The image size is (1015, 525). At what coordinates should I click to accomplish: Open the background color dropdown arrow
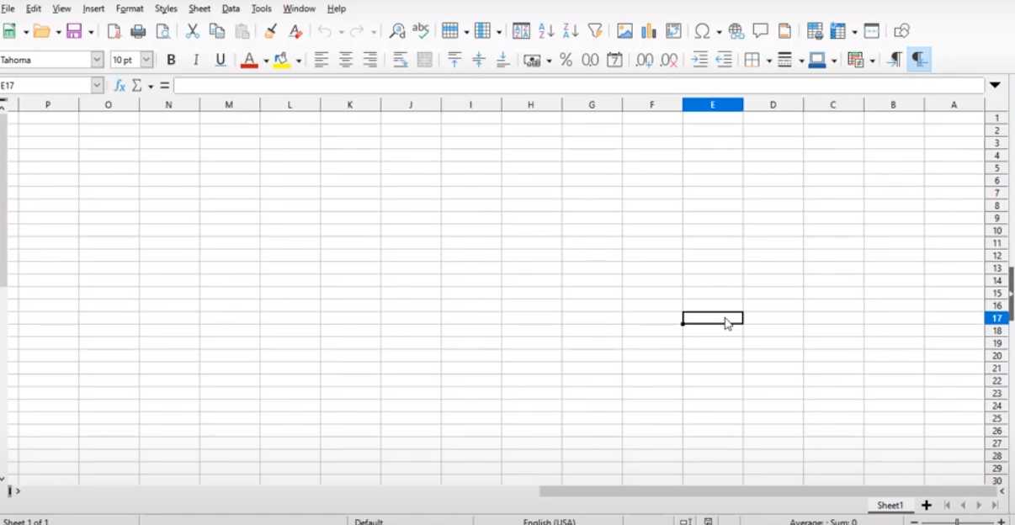[x=299, y=61]
